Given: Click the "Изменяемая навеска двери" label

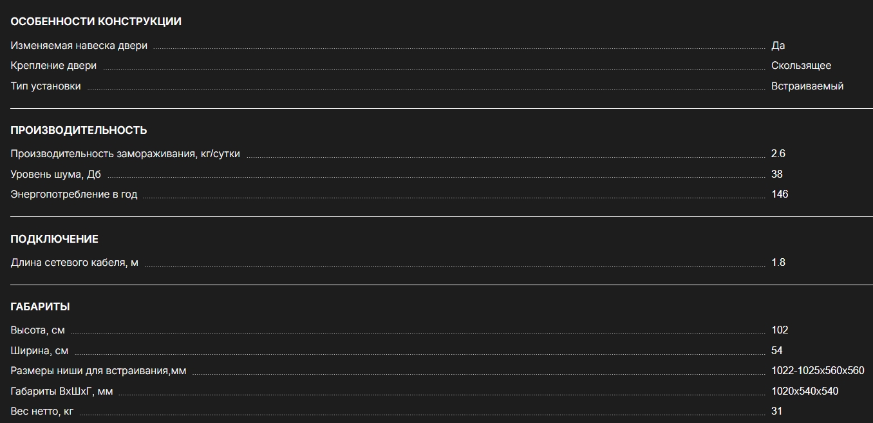Looking at the screenshot, I should click(79, 46).
